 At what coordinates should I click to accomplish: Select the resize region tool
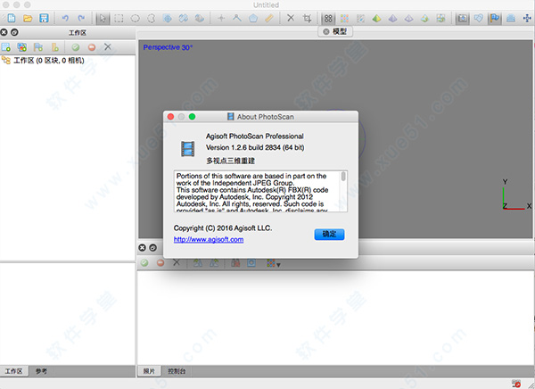pyautogui.click(x=184, y=18)
